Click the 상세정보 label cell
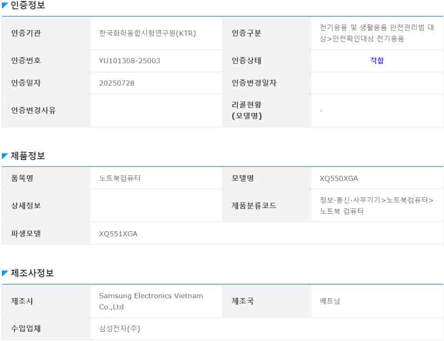This screenshot has height=341, width=444. tap(26, 205)
